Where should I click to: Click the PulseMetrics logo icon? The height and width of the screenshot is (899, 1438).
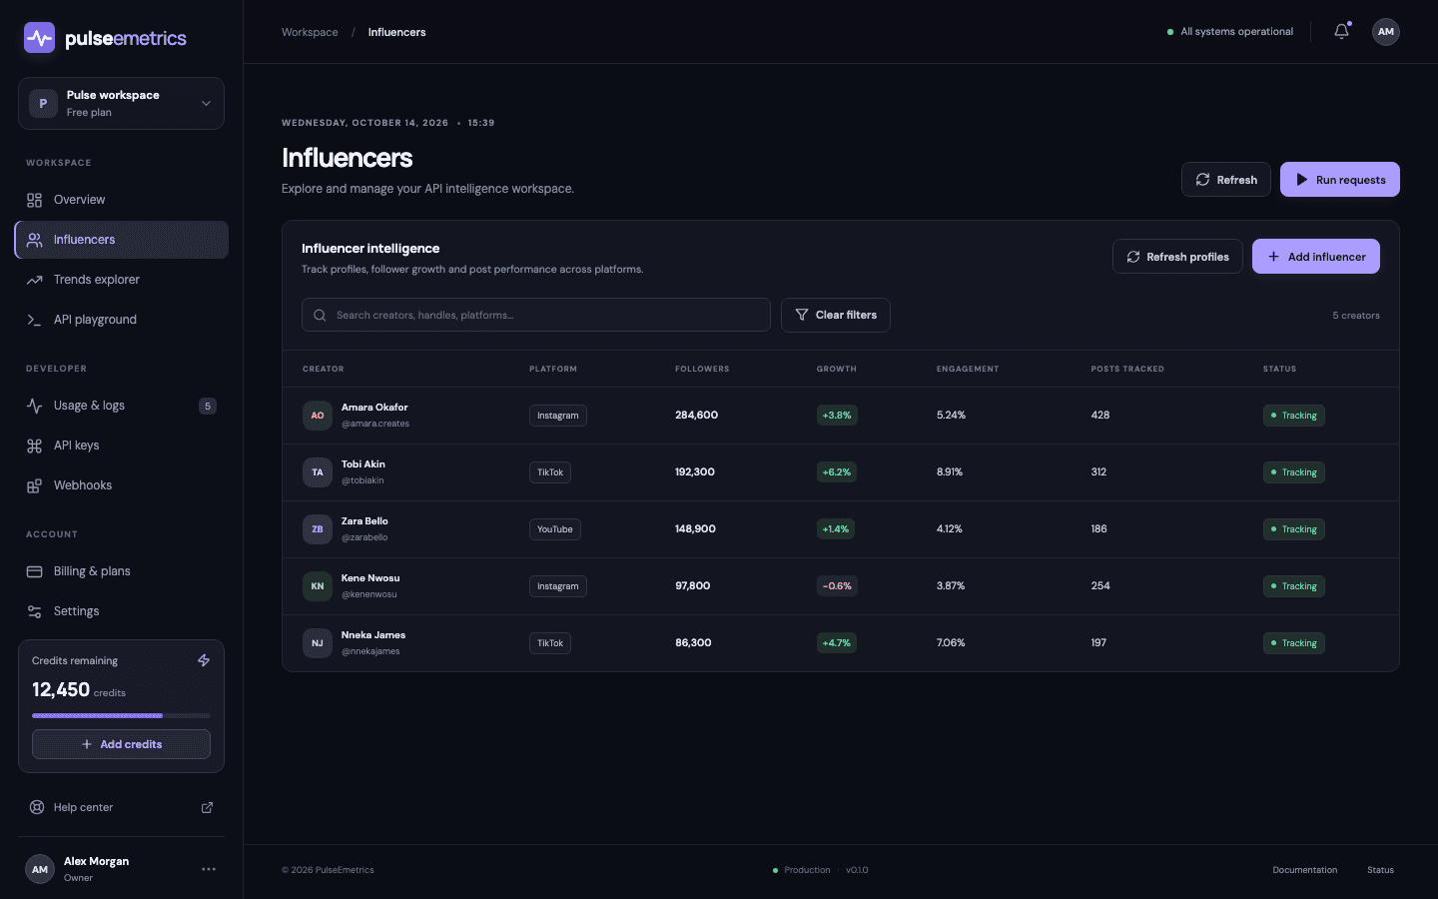click(x=39, y=38)
